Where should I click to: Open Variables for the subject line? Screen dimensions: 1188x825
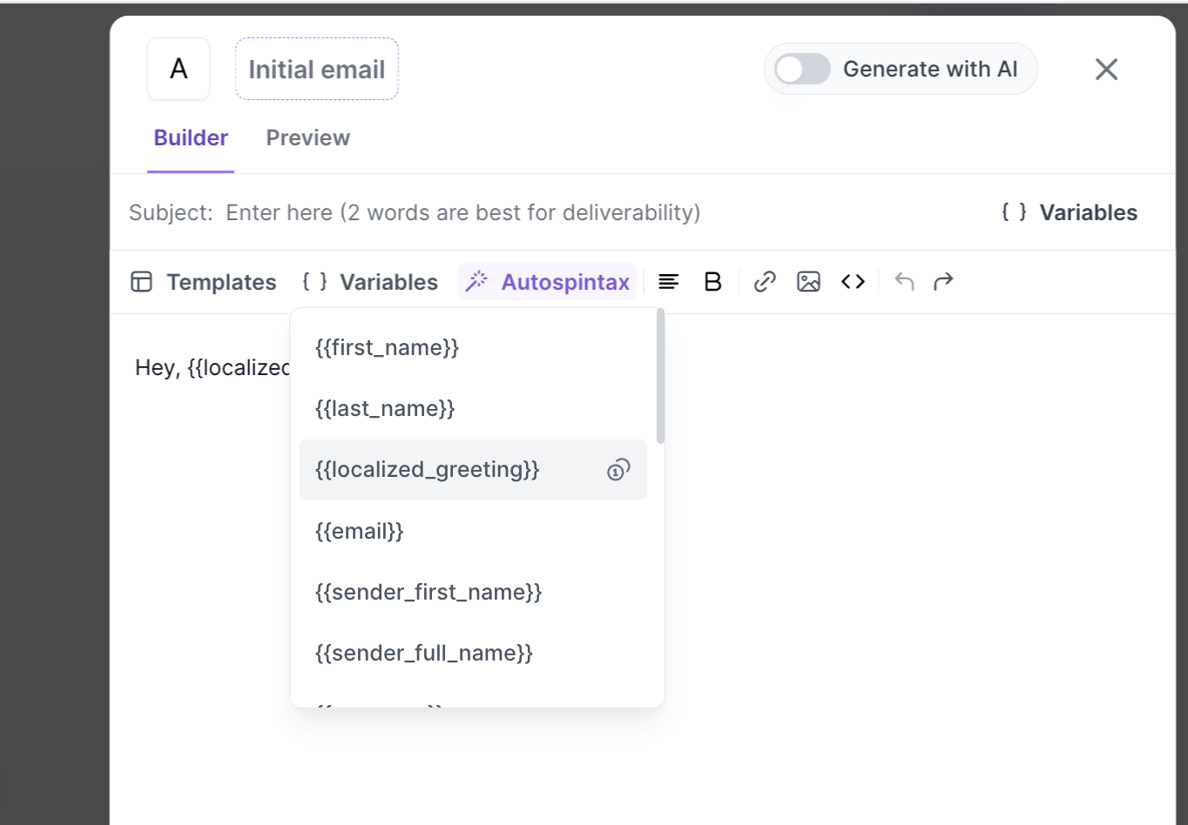coord(1070,212)
